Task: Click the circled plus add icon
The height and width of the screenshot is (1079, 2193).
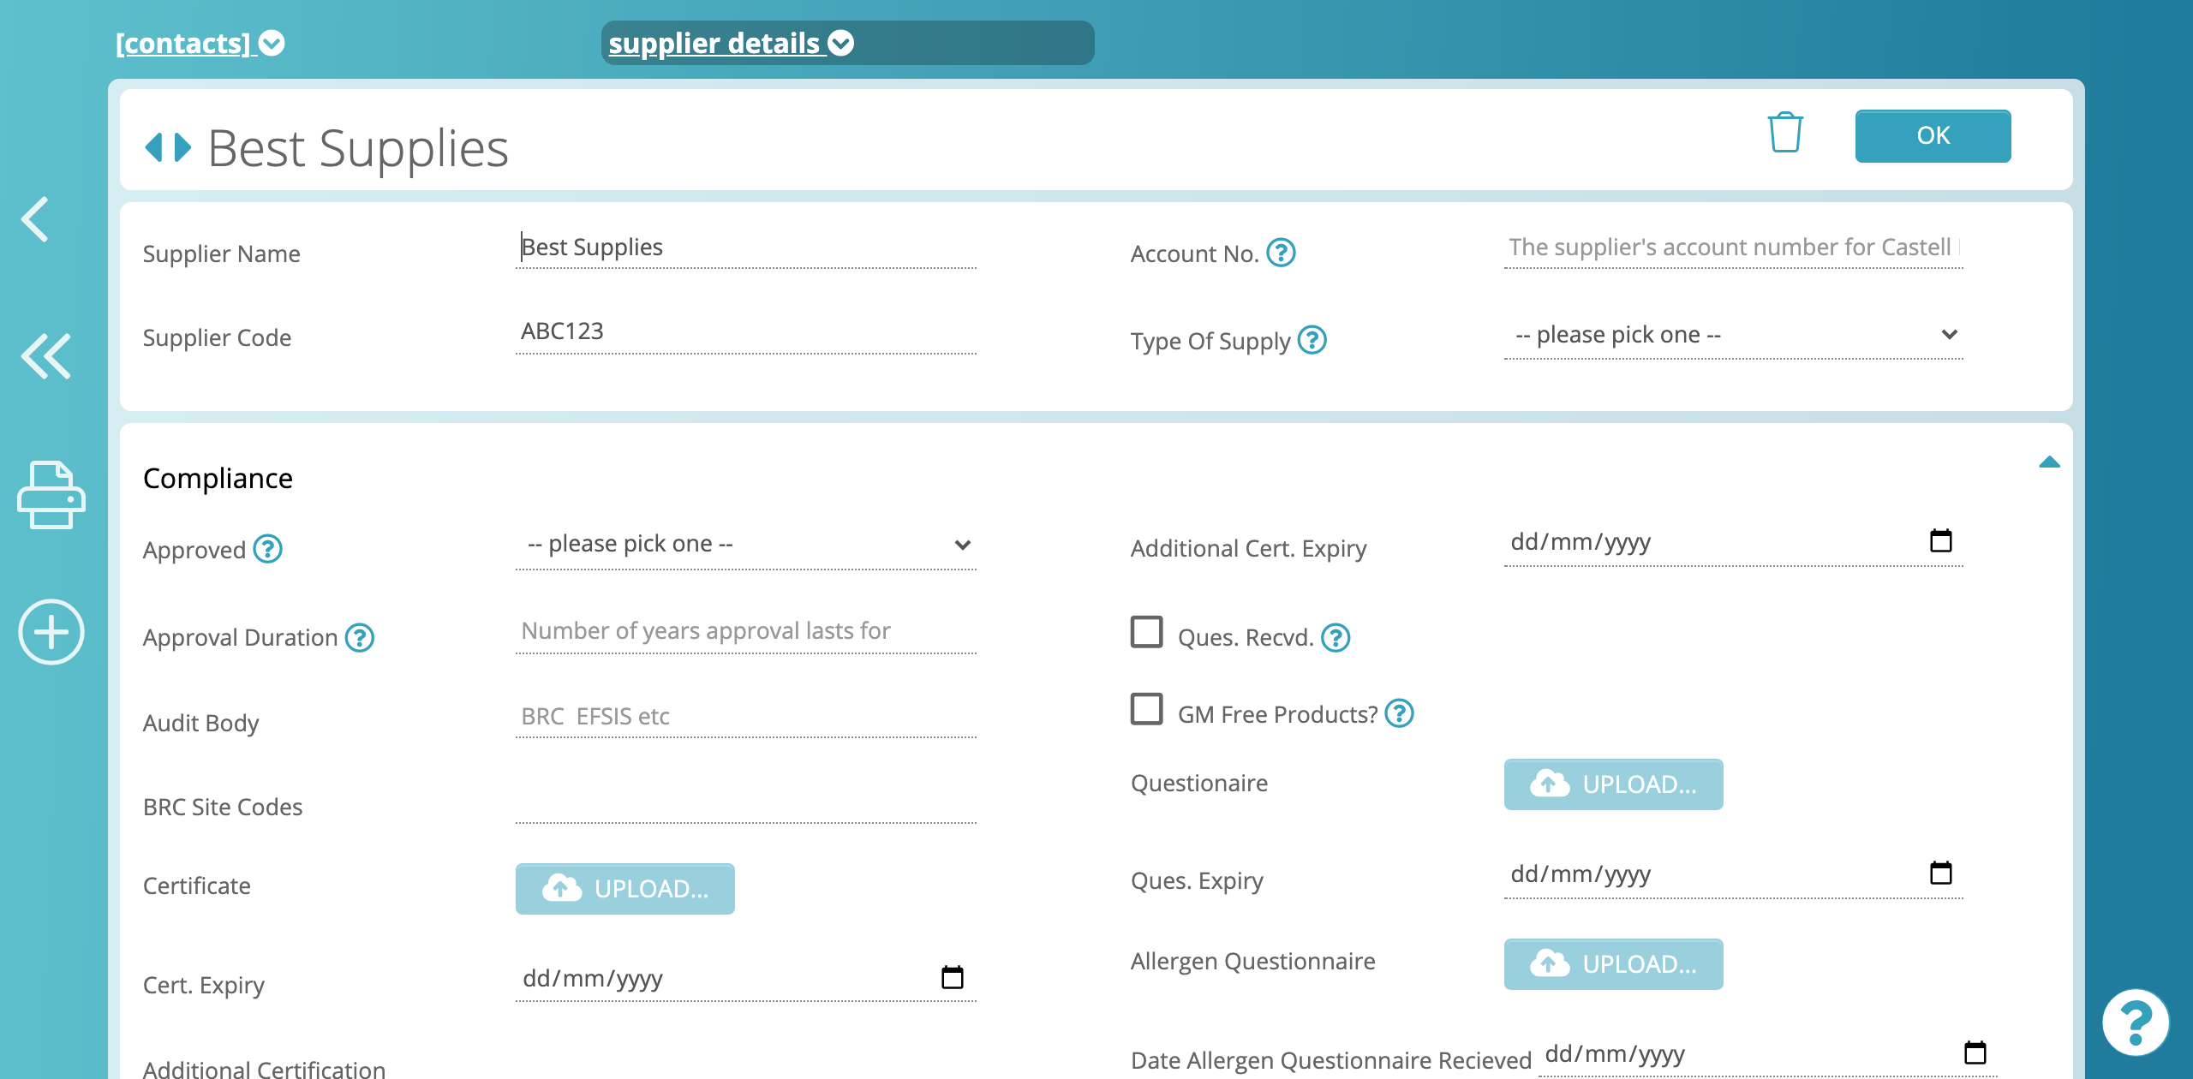Action: pyautogui.click(x=51, y=632)
